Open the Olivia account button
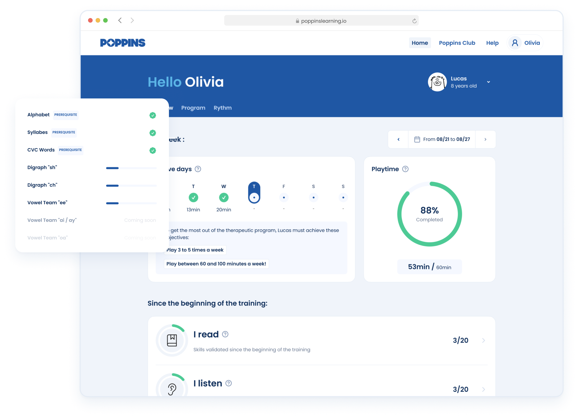This screenshot has height=418, width=579. coord(525,43)
